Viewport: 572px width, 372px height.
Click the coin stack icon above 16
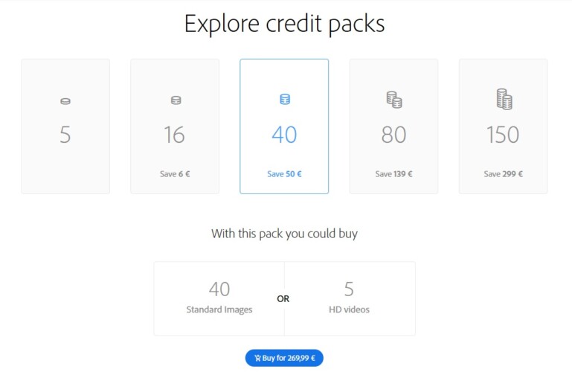[x=176, y=100]
